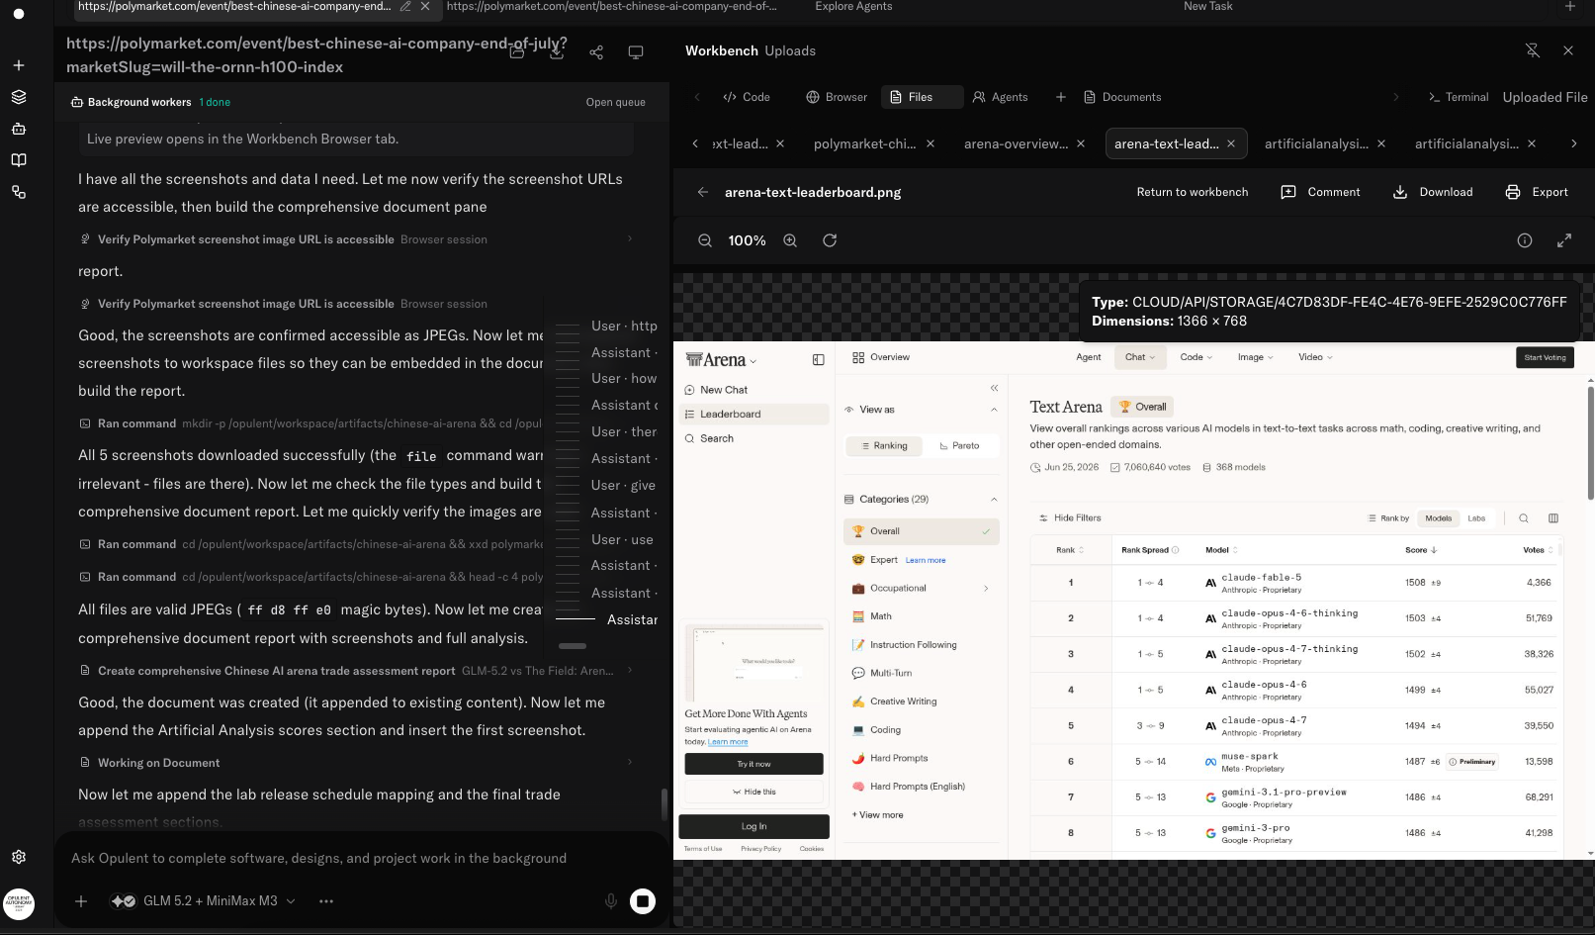
Task: Click edit pencil on first browser tab
Action: (405, 6)
